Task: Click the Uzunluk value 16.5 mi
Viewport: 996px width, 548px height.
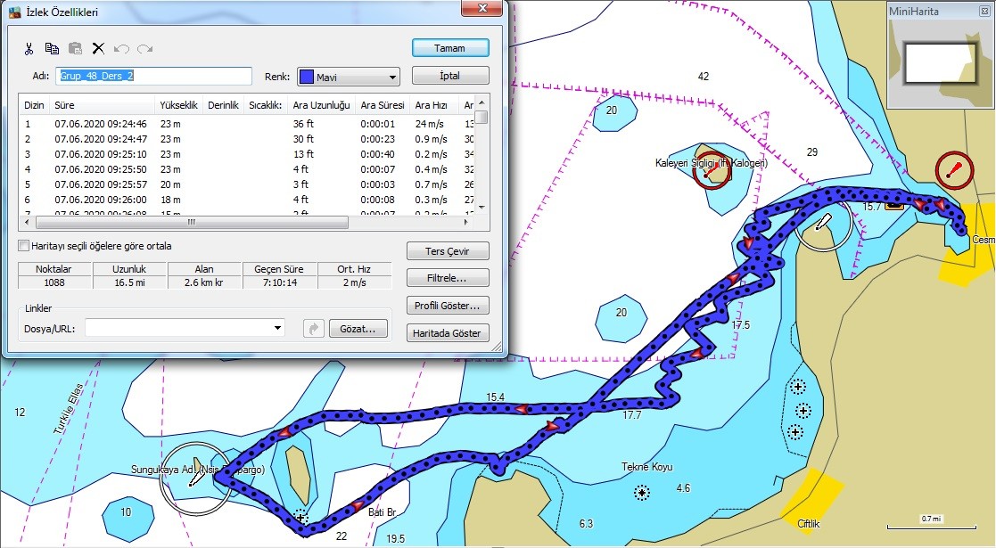Action: pyautogui.click(x=129, y=282)
